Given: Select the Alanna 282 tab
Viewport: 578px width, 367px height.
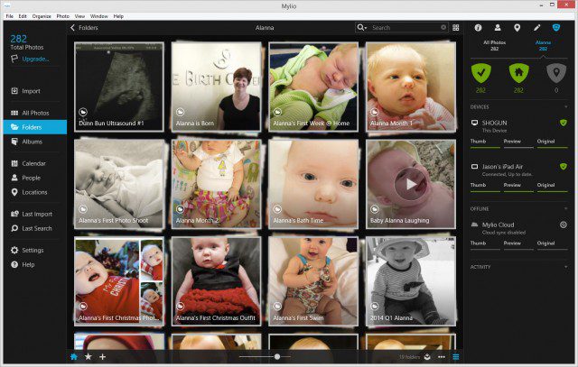Looking at the screenshot, I should point(543,45).
